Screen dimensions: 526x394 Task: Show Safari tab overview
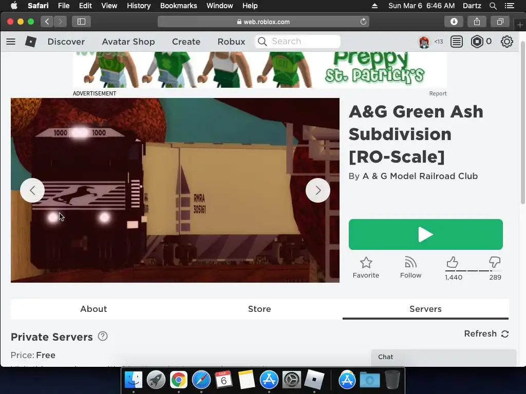coord(500,22)
